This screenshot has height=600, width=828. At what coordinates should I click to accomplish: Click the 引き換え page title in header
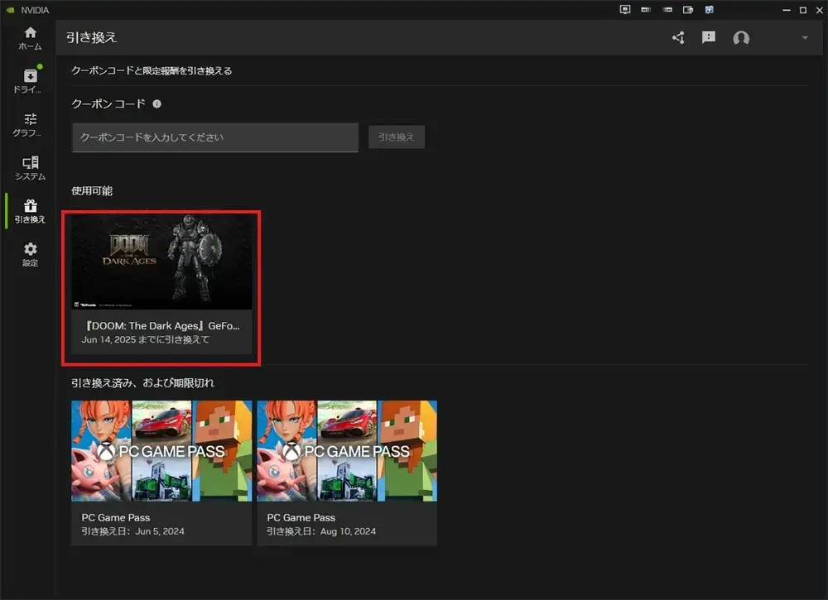91,37
